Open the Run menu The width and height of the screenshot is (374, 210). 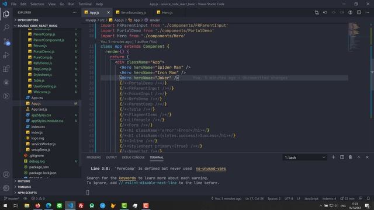coord(71,4)
